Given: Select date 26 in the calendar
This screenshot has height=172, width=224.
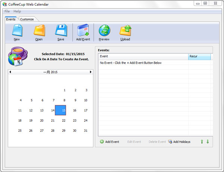Looking at the screenshot, I should [x=31, y=131].
